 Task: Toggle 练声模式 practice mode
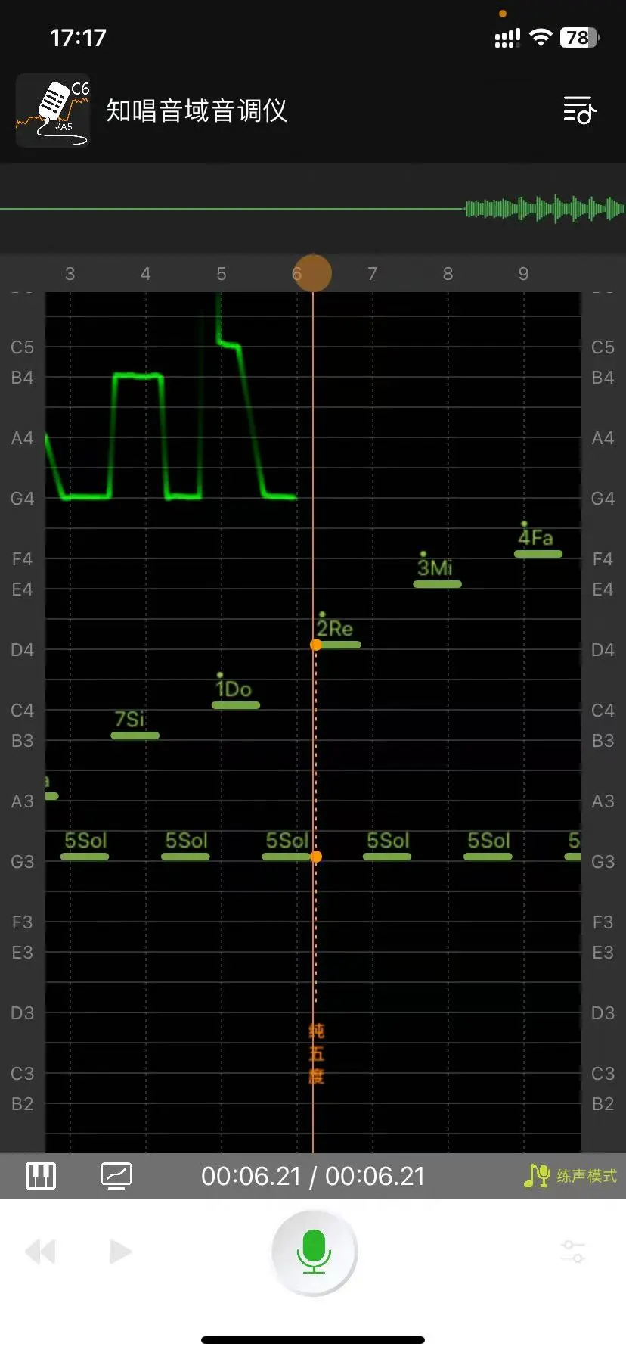(x=570, y=1176)
